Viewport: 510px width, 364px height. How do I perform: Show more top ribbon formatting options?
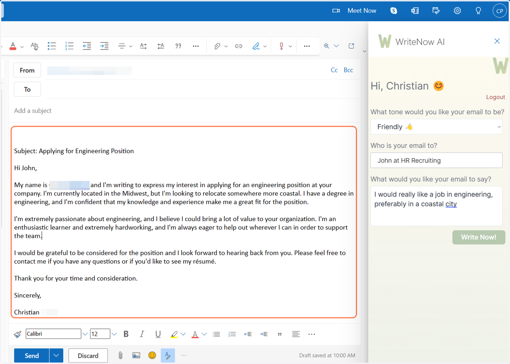click(196, 46)
